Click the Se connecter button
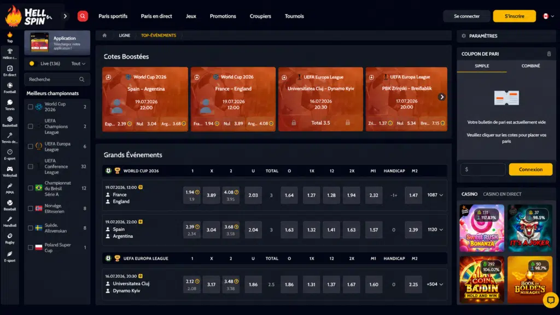The width and height of the screenshot is (560, 315). [466, 16]
